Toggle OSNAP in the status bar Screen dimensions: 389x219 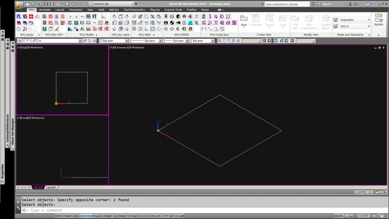[108, 216]
